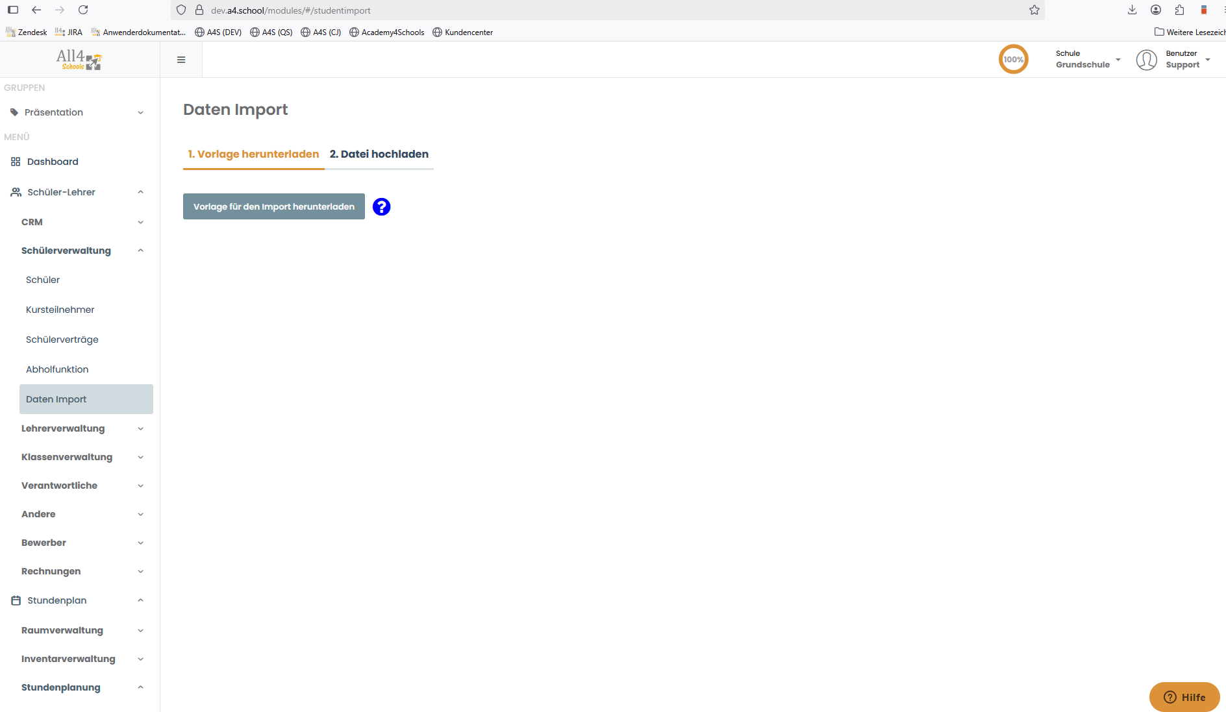Image resolution: width=1226 pixels, height=712 pixels.
Task: Expand the CRM submenu chevron
Action: point(140,222)
